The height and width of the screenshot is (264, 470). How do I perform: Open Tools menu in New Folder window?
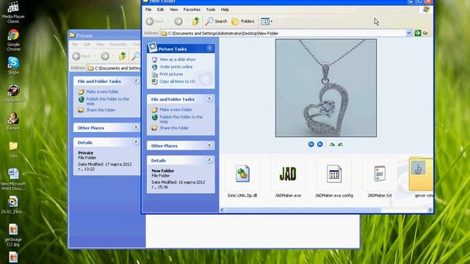pyautogui.click(x=211, y=10)
